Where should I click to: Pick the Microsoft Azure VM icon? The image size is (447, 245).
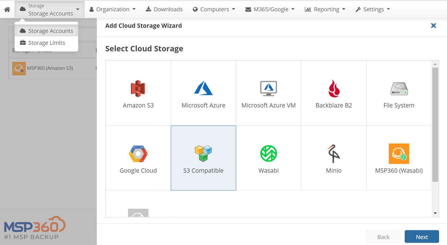tap(268, 88)
